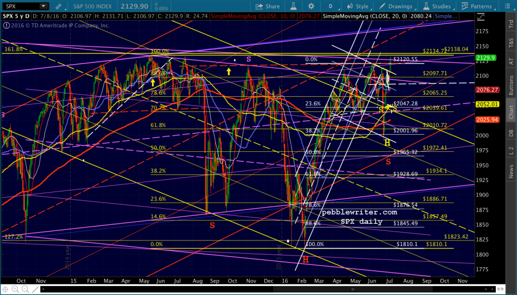Click the $1845.49 retracement label
The image size is (517, 295).
click(x=405, y=223)
